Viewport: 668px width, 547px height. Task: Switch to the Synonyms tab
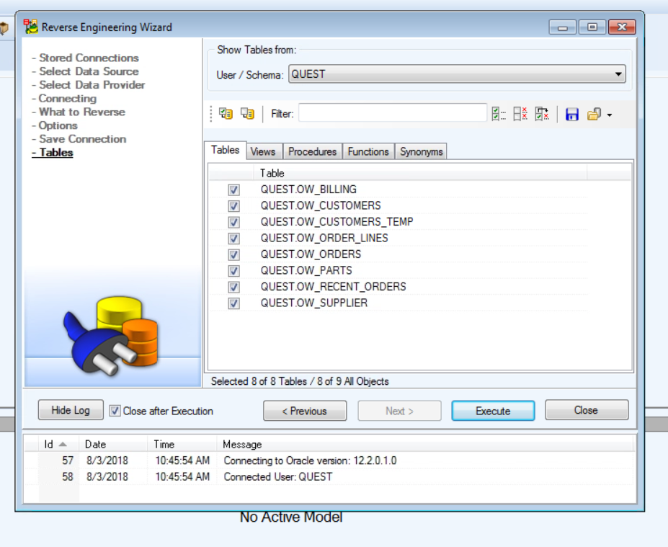pyautogui.click(x=421, y=151)
